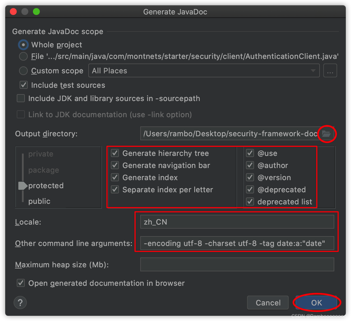Dismiss dialog with Cancel button

268,303
